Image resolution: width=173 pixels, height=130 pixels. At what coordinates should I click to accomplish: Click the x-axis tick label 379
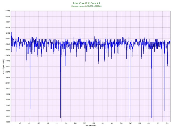tap(93, 123)
